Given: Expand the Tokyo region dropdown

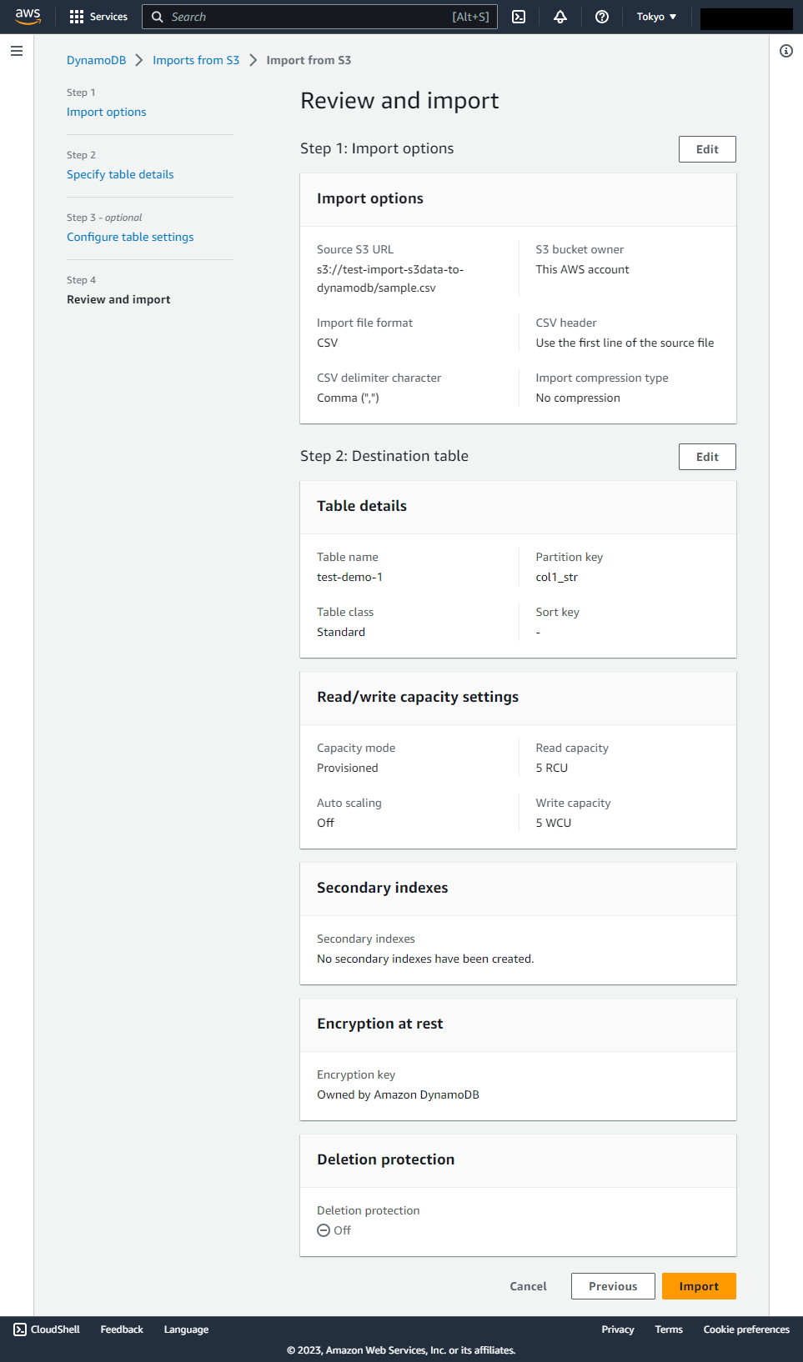Looking at the screenshot, I should pyautogui.click(x=657, y=17).
